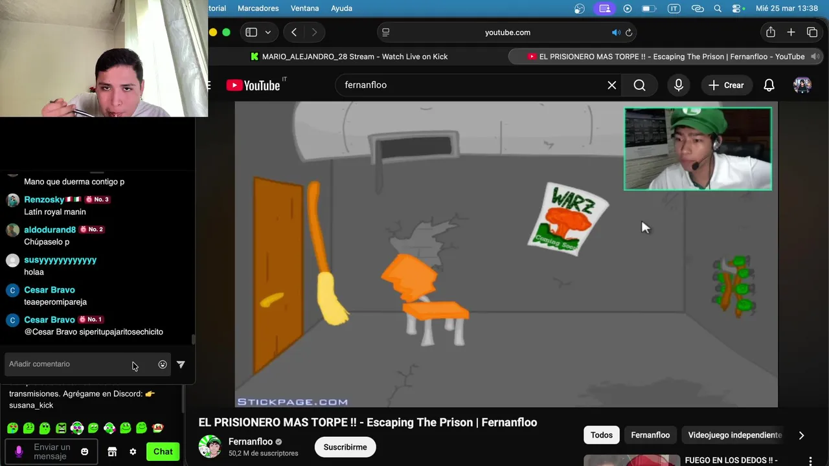Viewport: 829px width, 466px height.
Task: Click the green Chat button
Action: coord(163,452)
